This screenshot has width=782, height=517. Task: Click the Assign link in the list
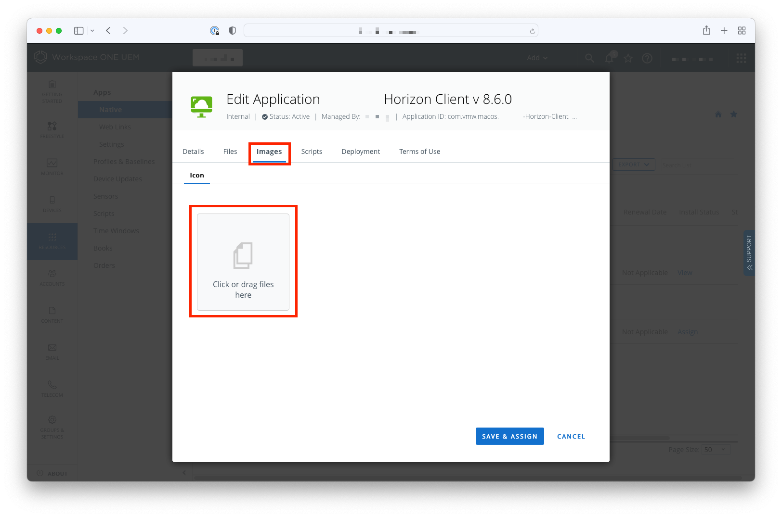(688, 331)
